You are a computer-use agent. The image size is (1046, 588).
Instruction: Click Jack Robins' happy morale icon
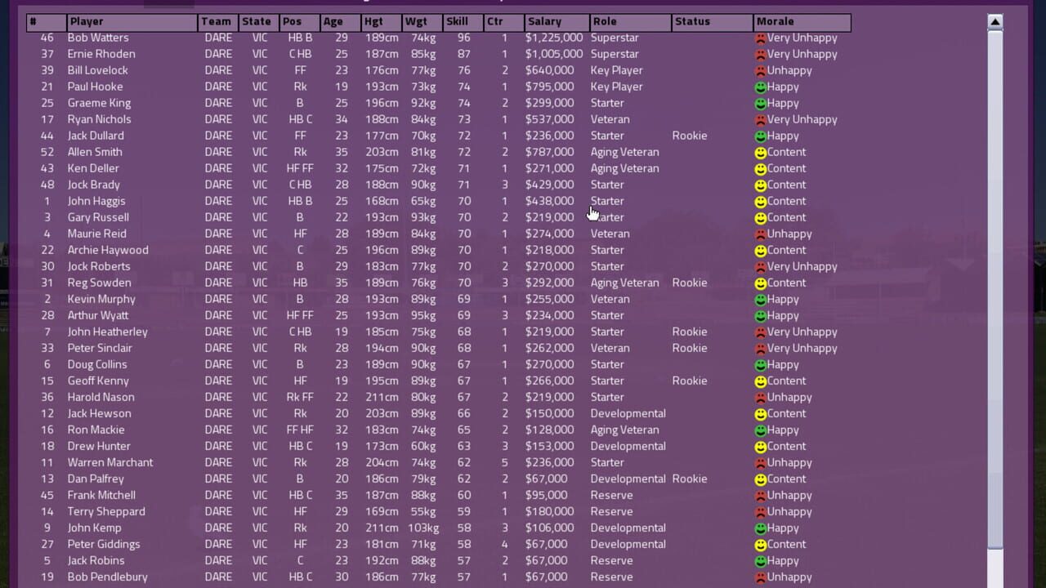pos(761,560)
